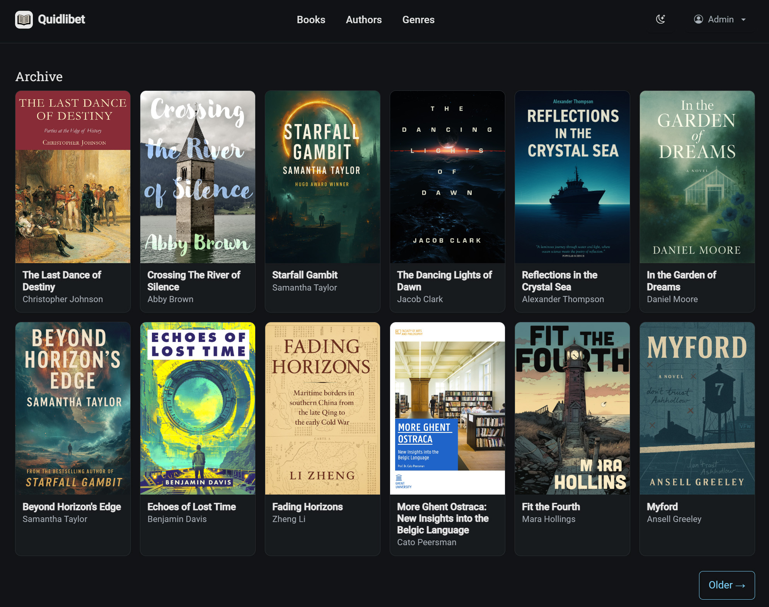Click the Admin user avatar icon

tap(698, 19)
